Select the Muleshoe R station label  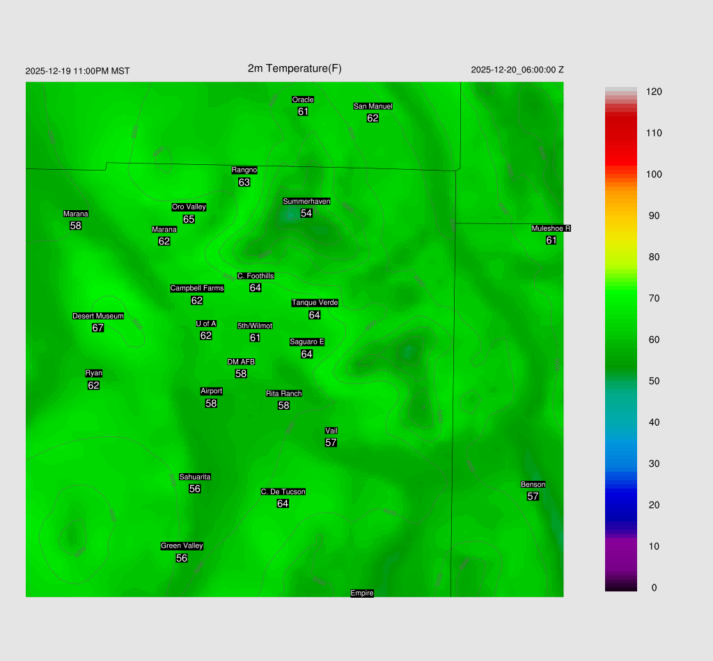[551, 228]
